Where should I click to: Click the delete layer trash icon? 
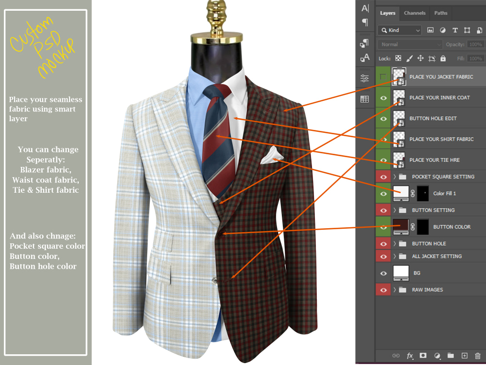coord(478,355)
